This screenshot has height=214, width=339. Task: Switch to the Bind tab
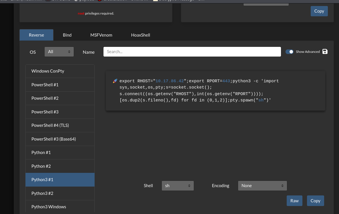pyautogui.click(x=67, y=35)
